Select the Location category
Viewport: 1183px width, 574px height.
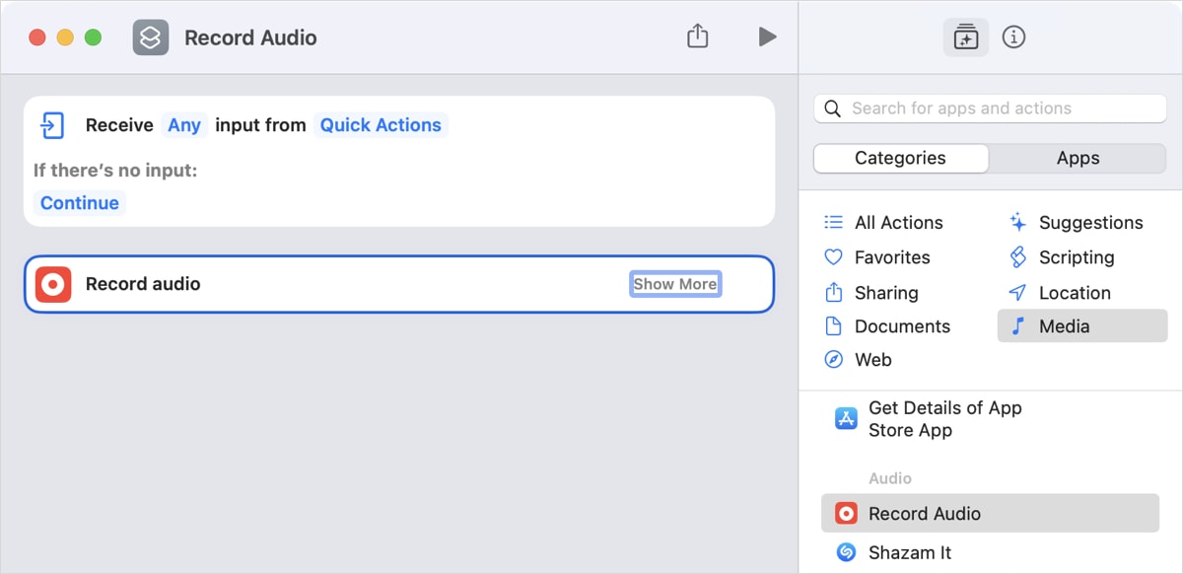1076,292
